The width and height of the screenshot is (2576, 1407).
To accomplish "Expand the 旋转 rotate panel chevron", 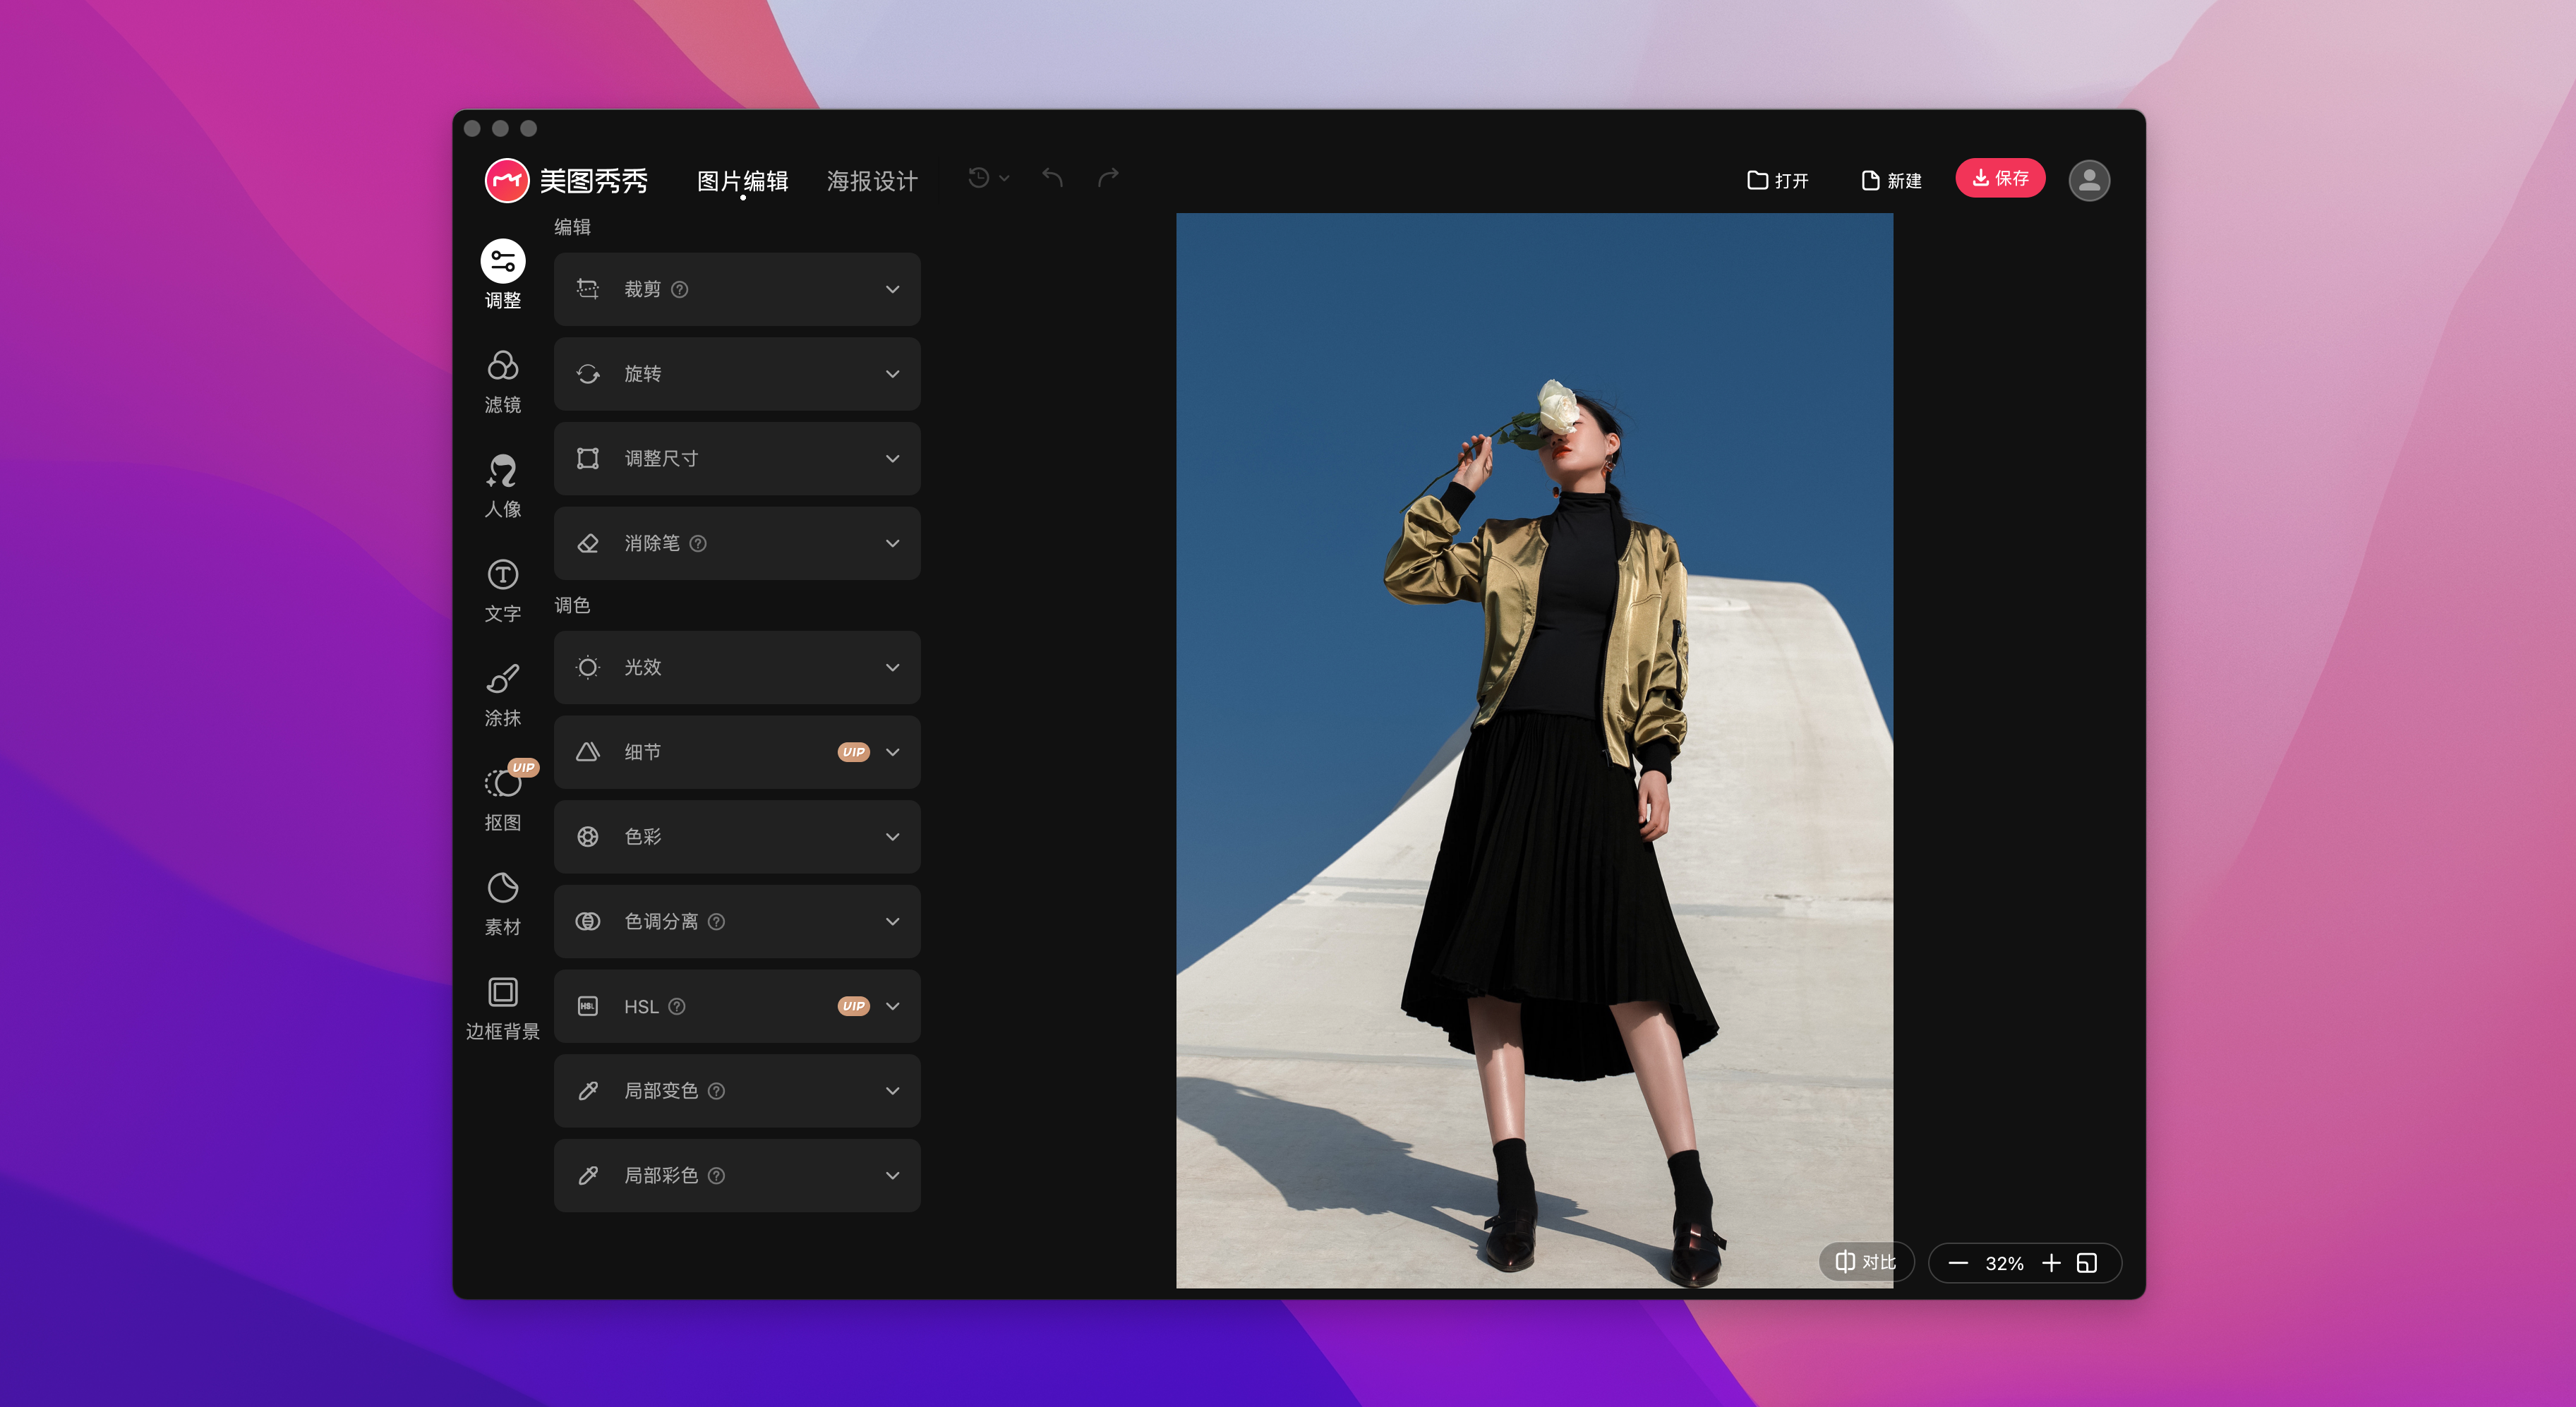I will coord(892,374).
